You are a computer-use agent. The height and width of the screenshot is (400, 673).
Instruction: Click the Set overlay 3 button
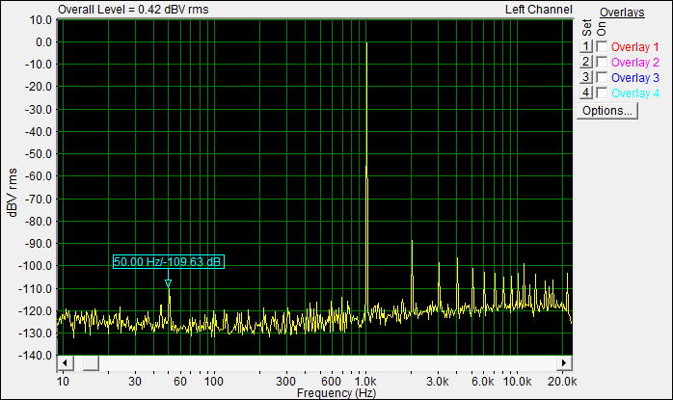tap(585, 77)
